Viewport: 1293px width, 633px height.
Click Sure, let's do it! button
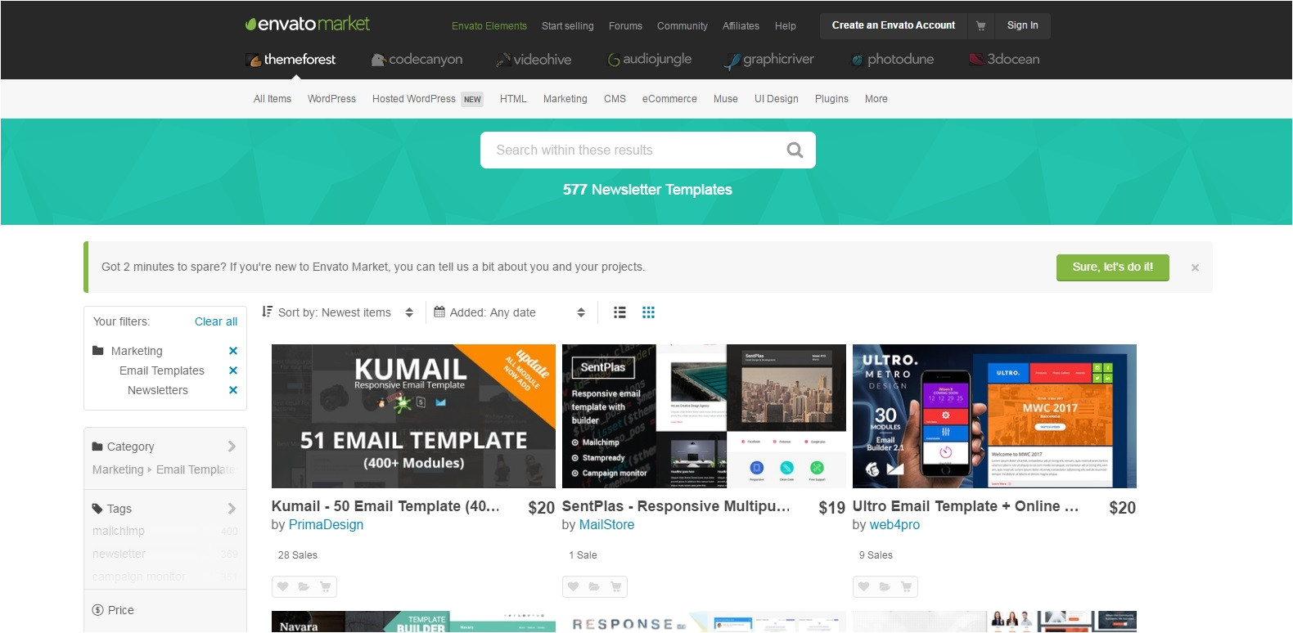click(1113, 267)
